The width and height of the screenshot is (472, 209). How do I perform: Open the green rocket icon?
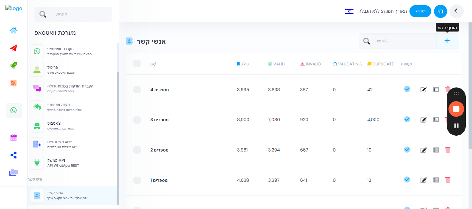(x=13, y=65)
